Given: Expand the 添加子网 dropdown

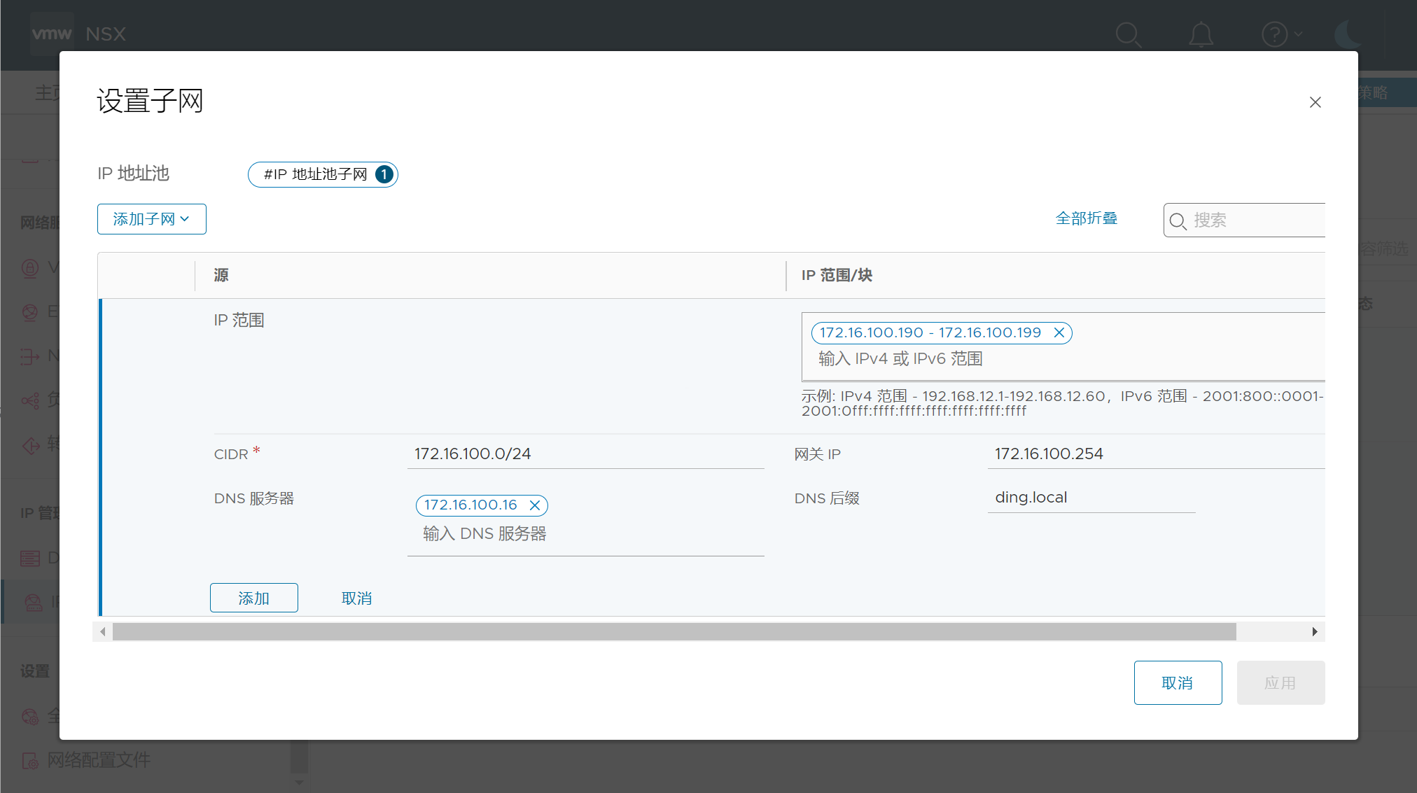Looking at the screenshot, I should 151,219.
